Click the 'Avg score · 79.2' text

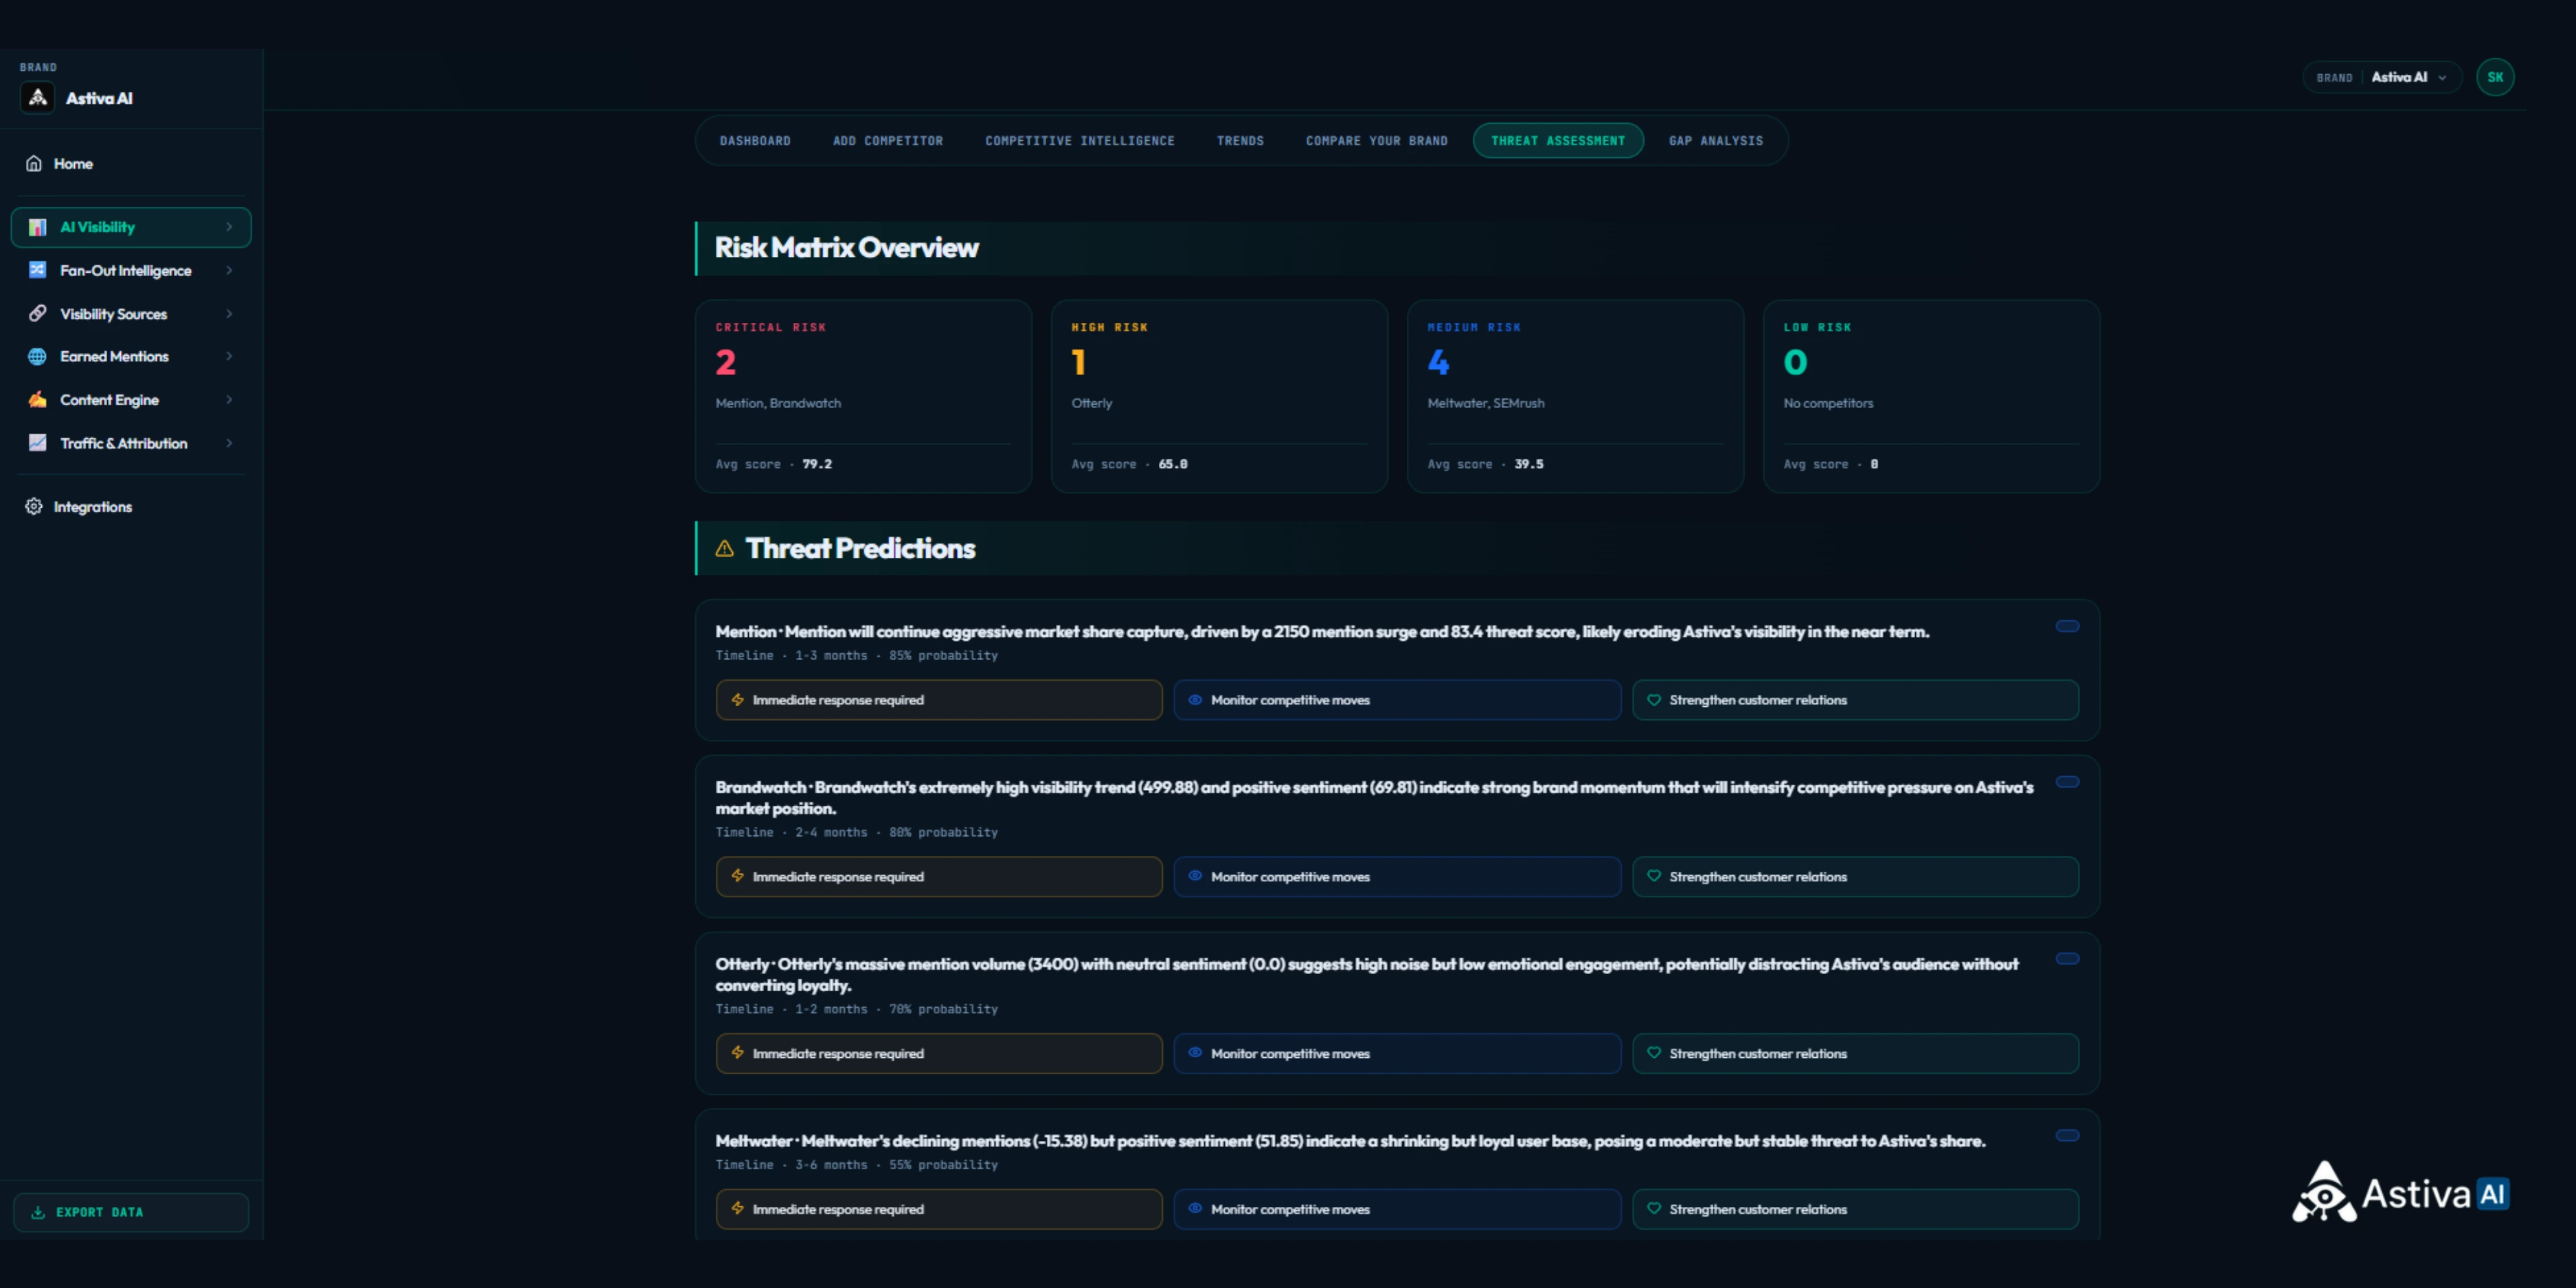tap(773, 464)
